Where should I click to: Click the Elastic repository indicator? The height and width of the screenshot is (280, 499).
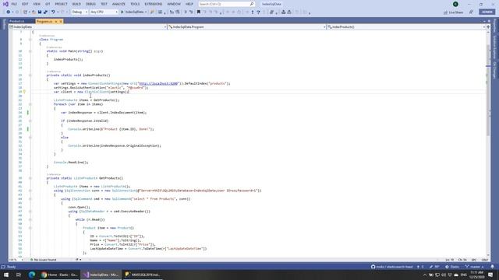coord(452,267)
